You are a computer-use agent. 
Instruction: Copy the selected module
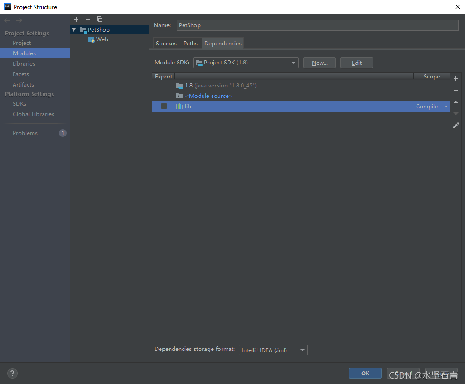[x=100, y=19]
